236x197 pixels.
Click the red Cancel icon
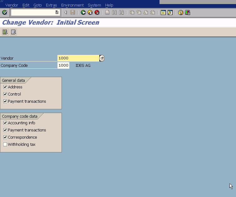[97, 12]
